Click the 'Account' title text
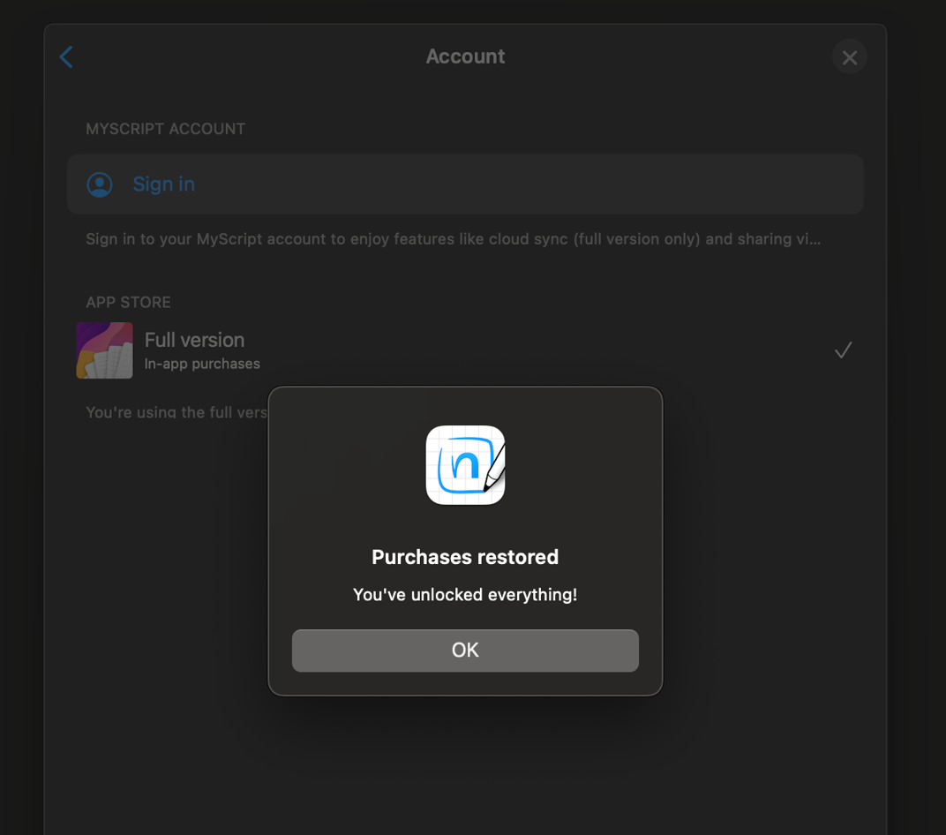 pos(465,56)
